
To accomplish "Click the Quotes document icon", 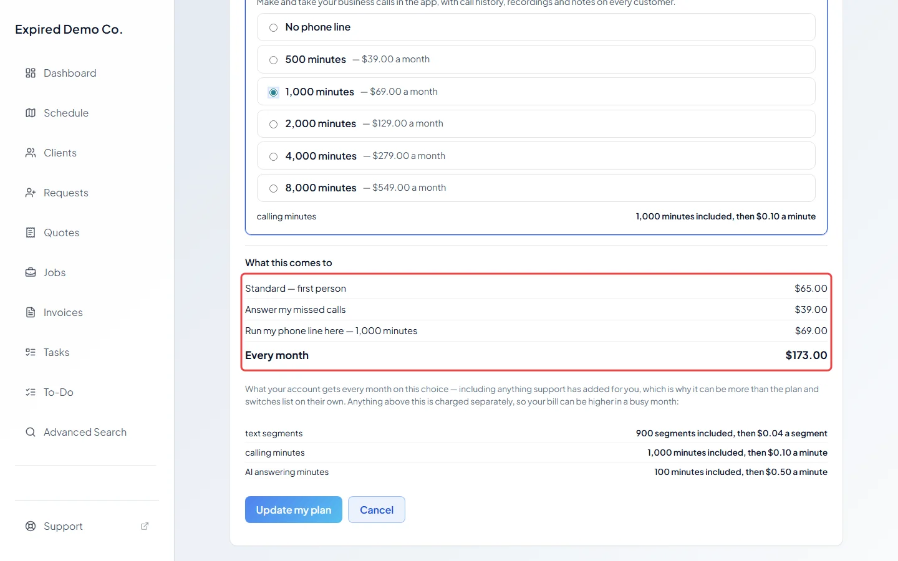I will click(31, 233).
